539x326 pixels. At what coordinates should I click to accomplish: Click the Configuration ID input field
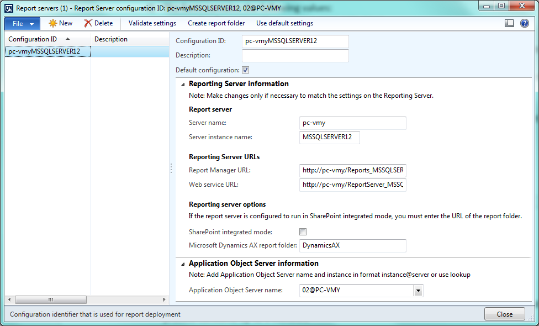[x=295, y=41]
